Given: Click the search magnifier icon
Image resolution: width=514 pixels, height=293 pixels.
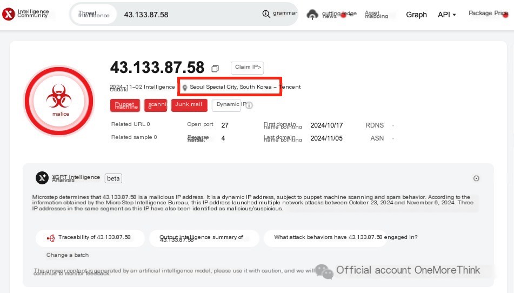Looking at the screenshot, I should click(x=266, y=14).
